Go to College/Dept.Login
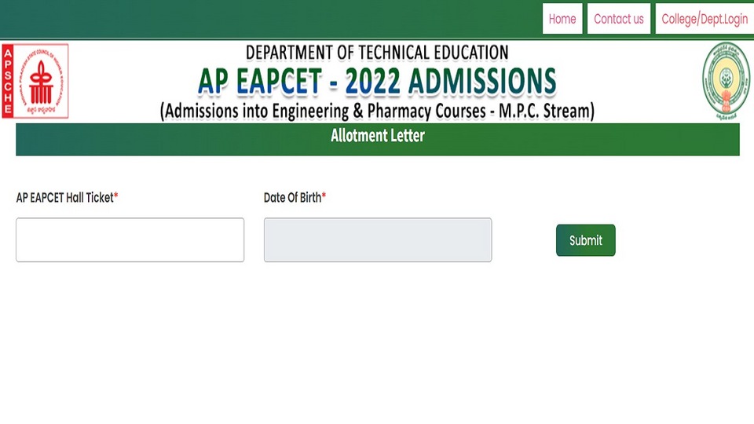The width and height of the screenshot is (754, 424). point(705,19)
